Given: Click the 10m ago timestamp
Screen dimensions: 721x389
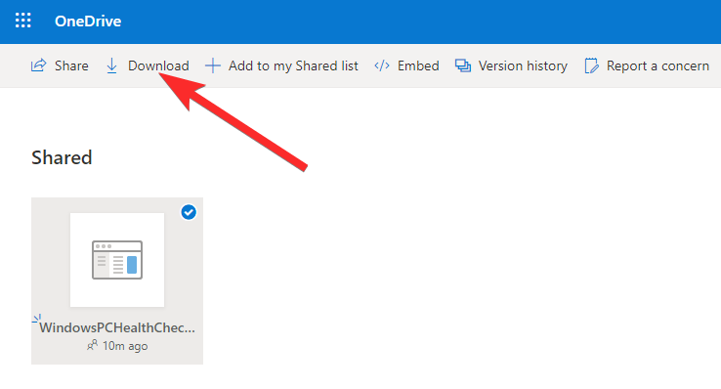Looking at the screenshot, I should 125,346.
